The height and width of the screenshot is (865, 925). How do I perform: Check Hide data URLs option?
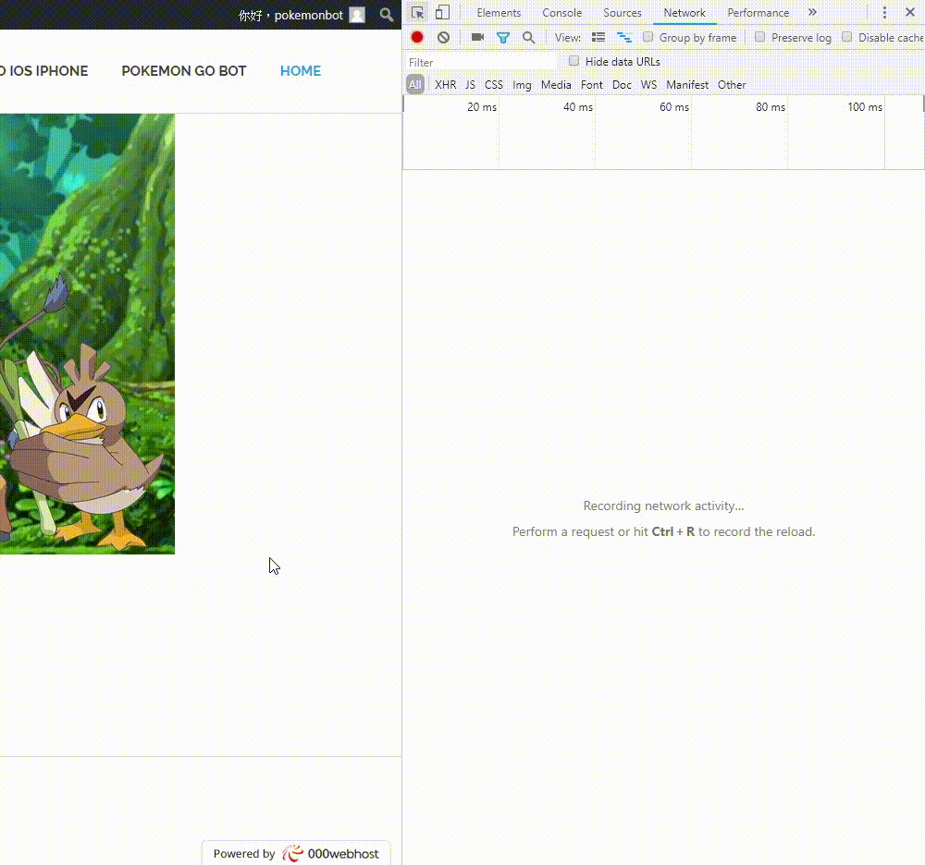[574, 62]
